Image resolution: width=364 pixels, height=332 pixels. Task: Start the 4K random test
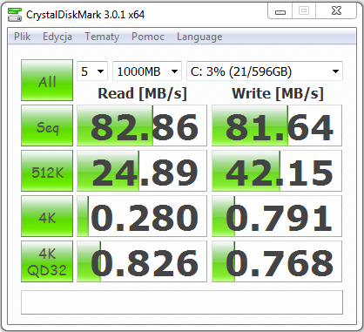click(x=47, y=216)
